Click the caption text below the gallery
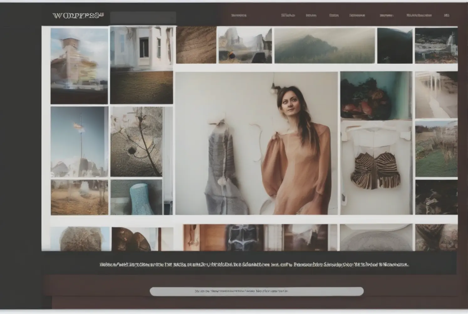 254,265
